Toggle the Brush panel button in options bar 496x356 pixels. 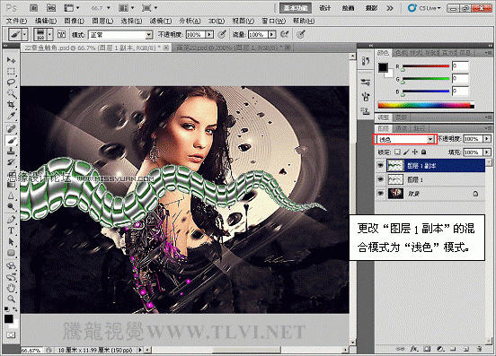pos(61,34)
